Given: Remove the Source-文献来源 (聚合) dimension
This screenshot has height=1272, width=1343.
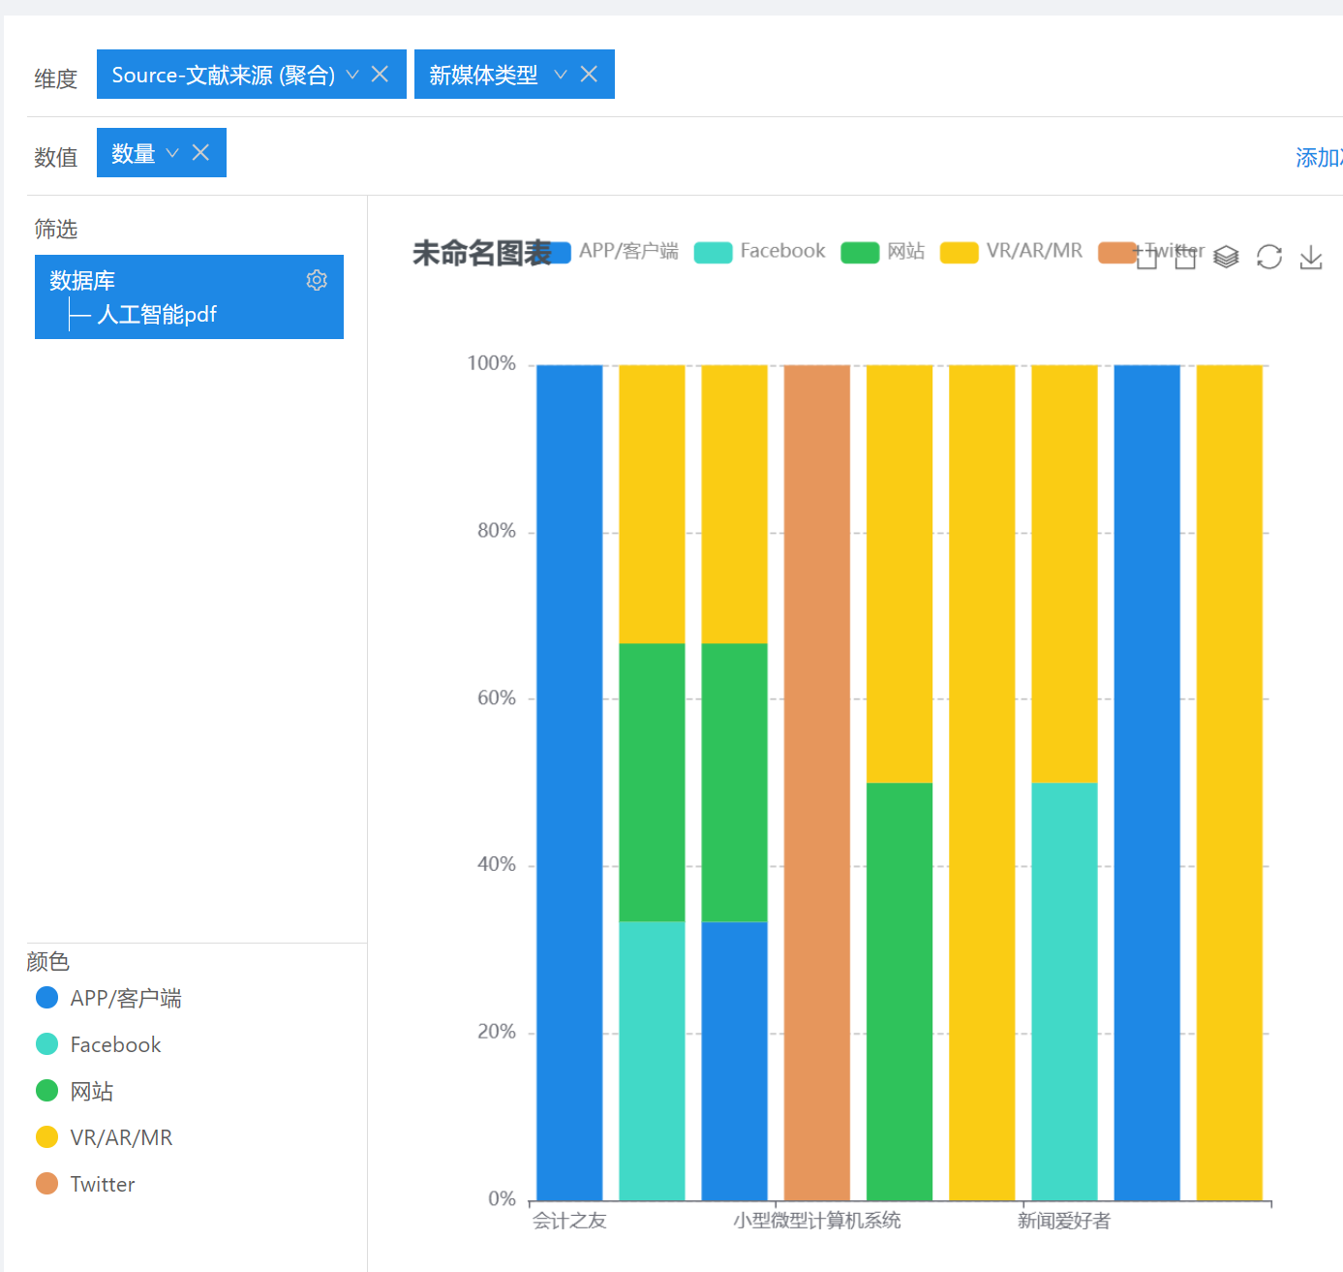Looking at the screenshot, I should click(380, 75).
